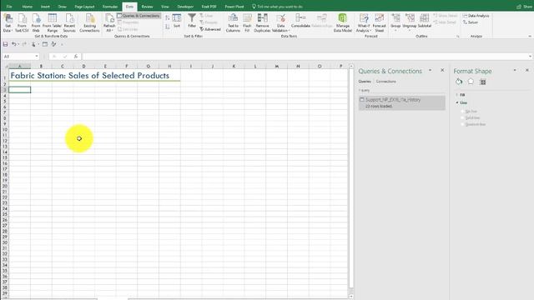
Task: Open Manage Data Model
Action: [343, 23]
